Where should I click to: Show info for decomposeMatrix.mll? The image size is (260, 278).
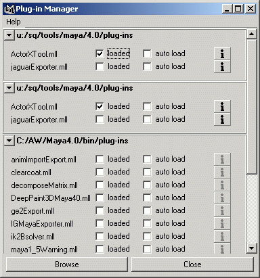[222, 185]
